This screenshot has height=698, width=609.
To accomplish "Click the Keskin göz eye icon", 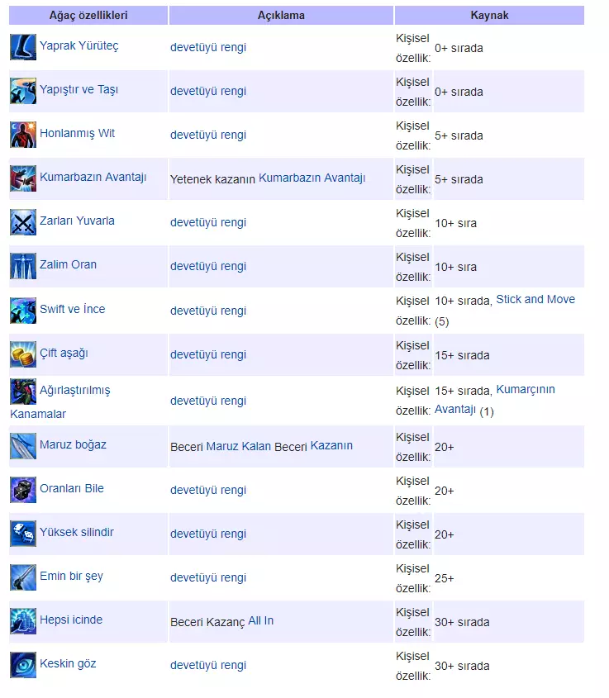I will 23,665.
